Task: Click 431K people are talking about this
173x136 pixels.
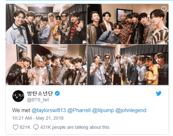Action: (x=75, y=127)
